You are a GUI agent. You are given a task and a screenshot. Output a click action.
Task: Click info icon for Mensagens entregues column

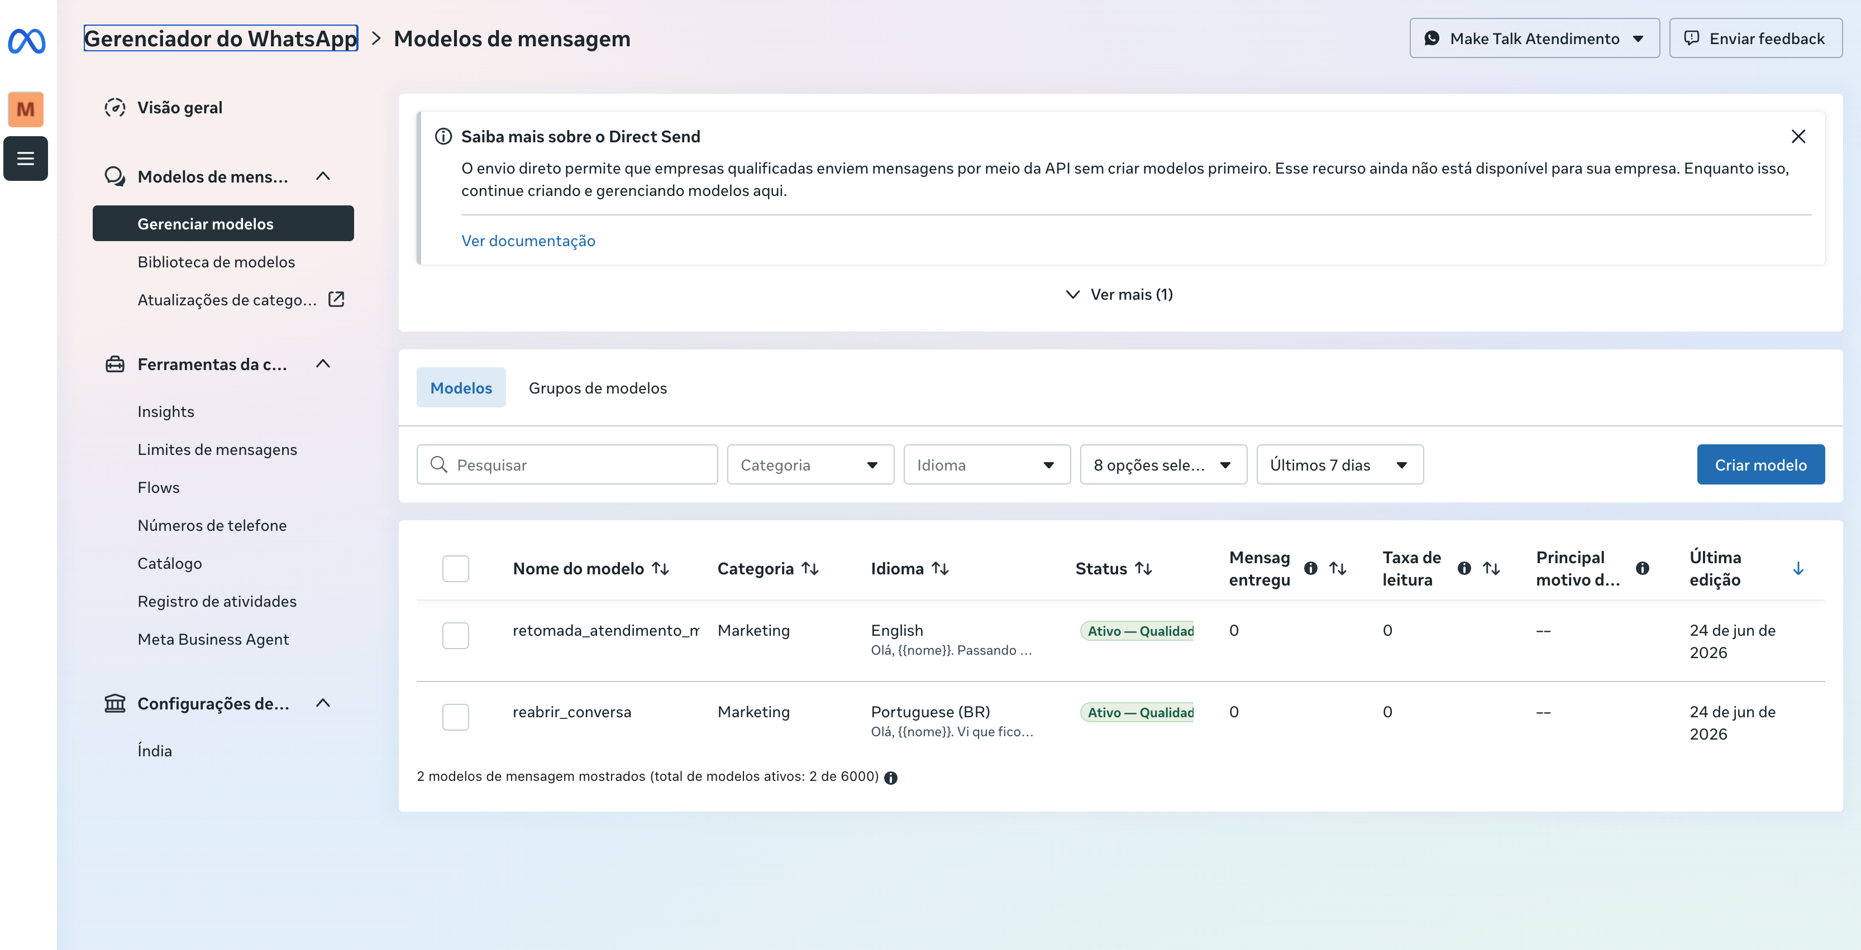1310,569
